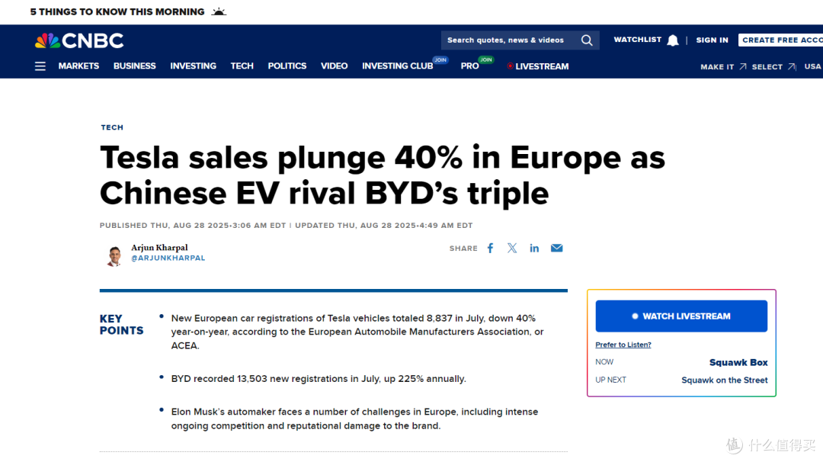The width and height of the screenshot is (823, 462).
Task: Click the BYD recorded 13,503 registrations bullet
Action: pyautogui.click(x=319, y=379)
